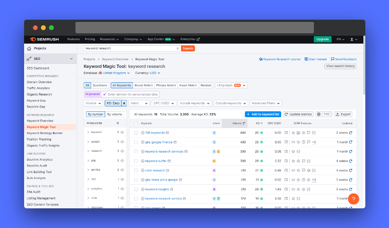
Task: Add gkp google finance with plus icon
Action: (x=143, y=142)
